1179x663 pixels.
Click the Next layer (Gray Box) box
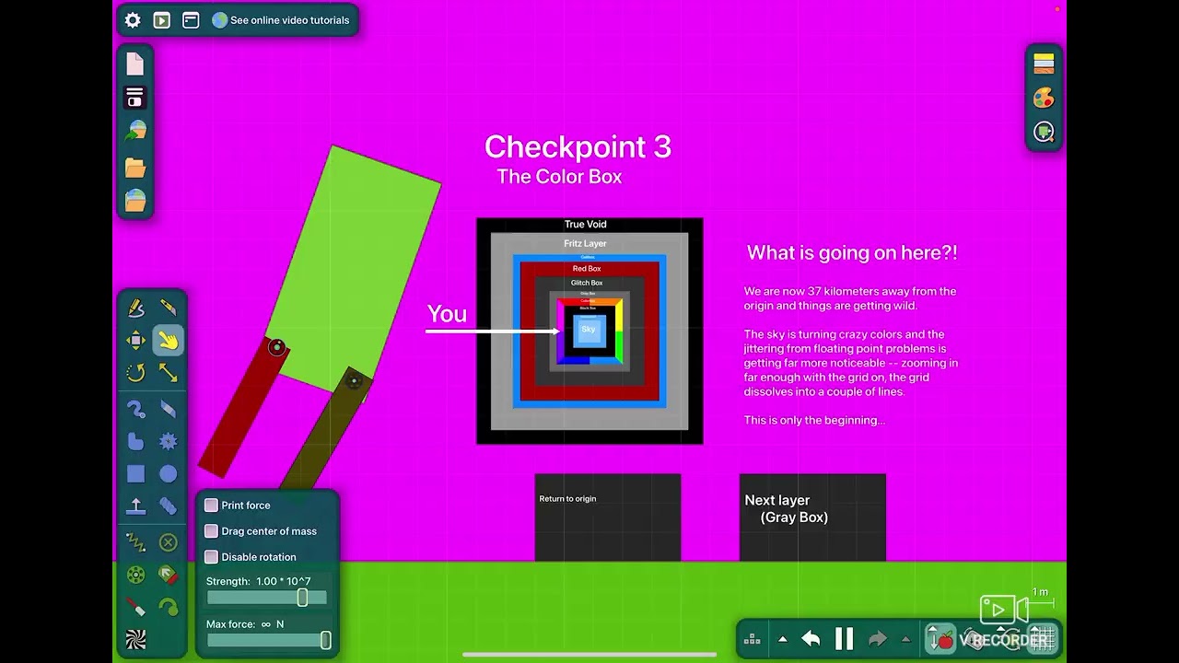[x=812, y=518]
